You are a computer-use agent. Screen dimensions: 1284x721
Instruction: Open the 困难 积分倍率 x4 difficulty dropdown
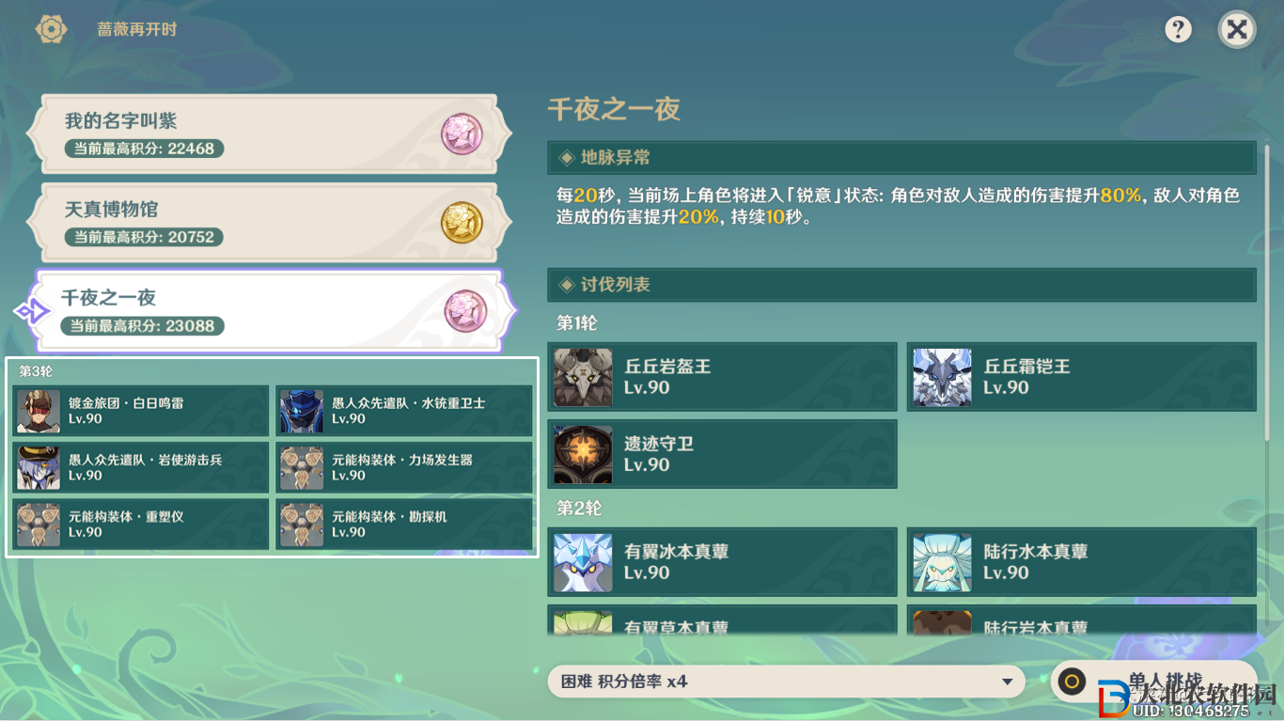click(x=786, y=682)
